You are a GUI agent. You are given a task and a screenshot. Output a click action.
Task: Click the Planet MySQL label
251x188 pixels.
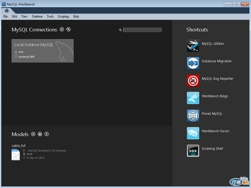tap(212, 114)
